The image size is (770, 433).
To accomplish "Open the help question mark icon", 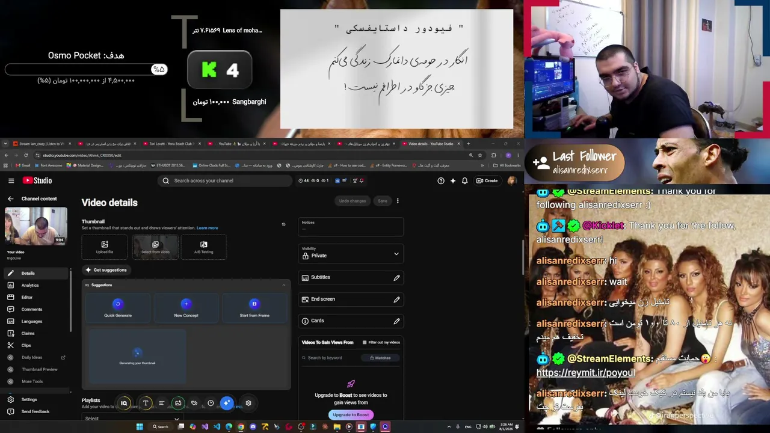I will click(441, 180).
